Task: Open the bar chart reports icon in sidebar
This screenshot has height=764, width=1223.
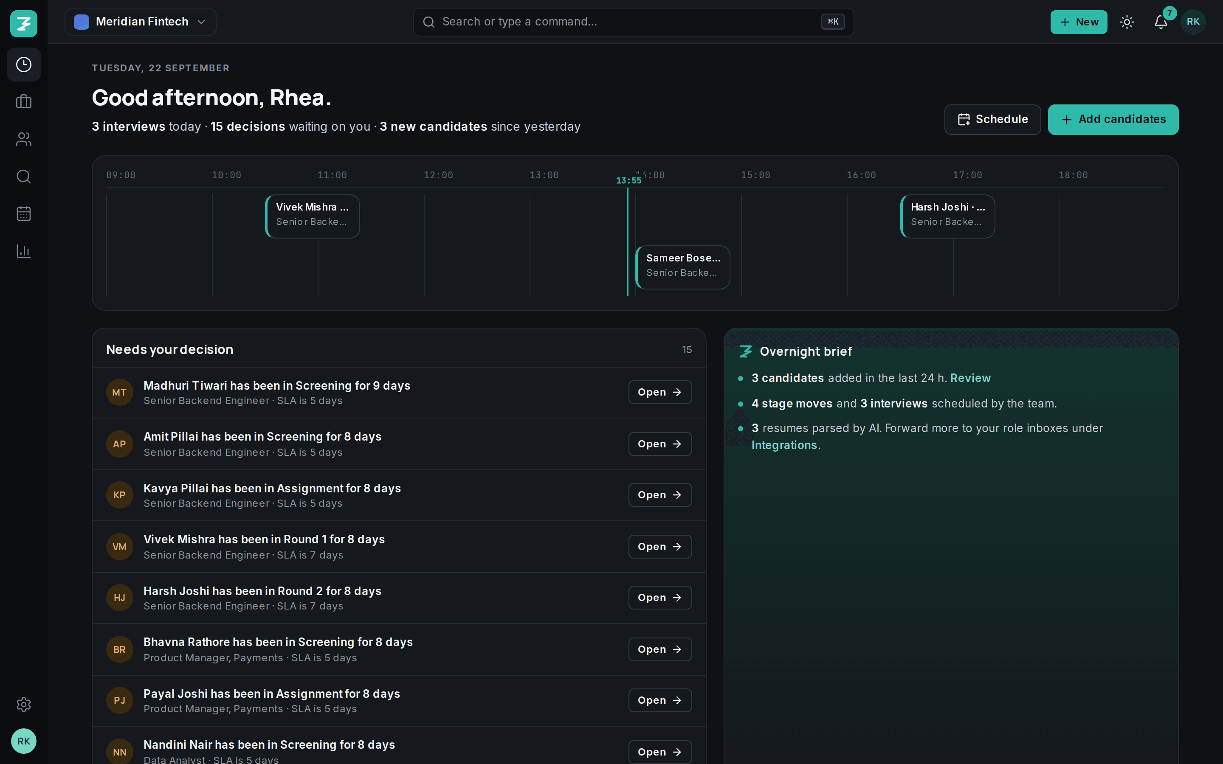Action: (x=24, y=250)
